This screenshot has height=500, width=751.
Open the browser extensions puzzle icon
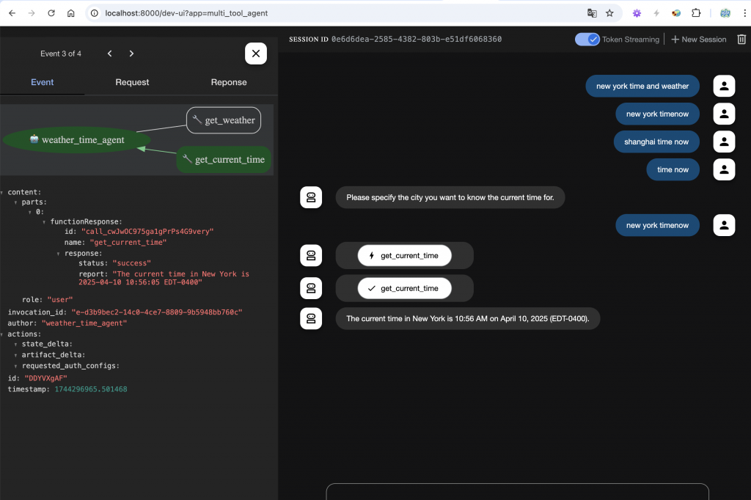(x=696, y=13)
